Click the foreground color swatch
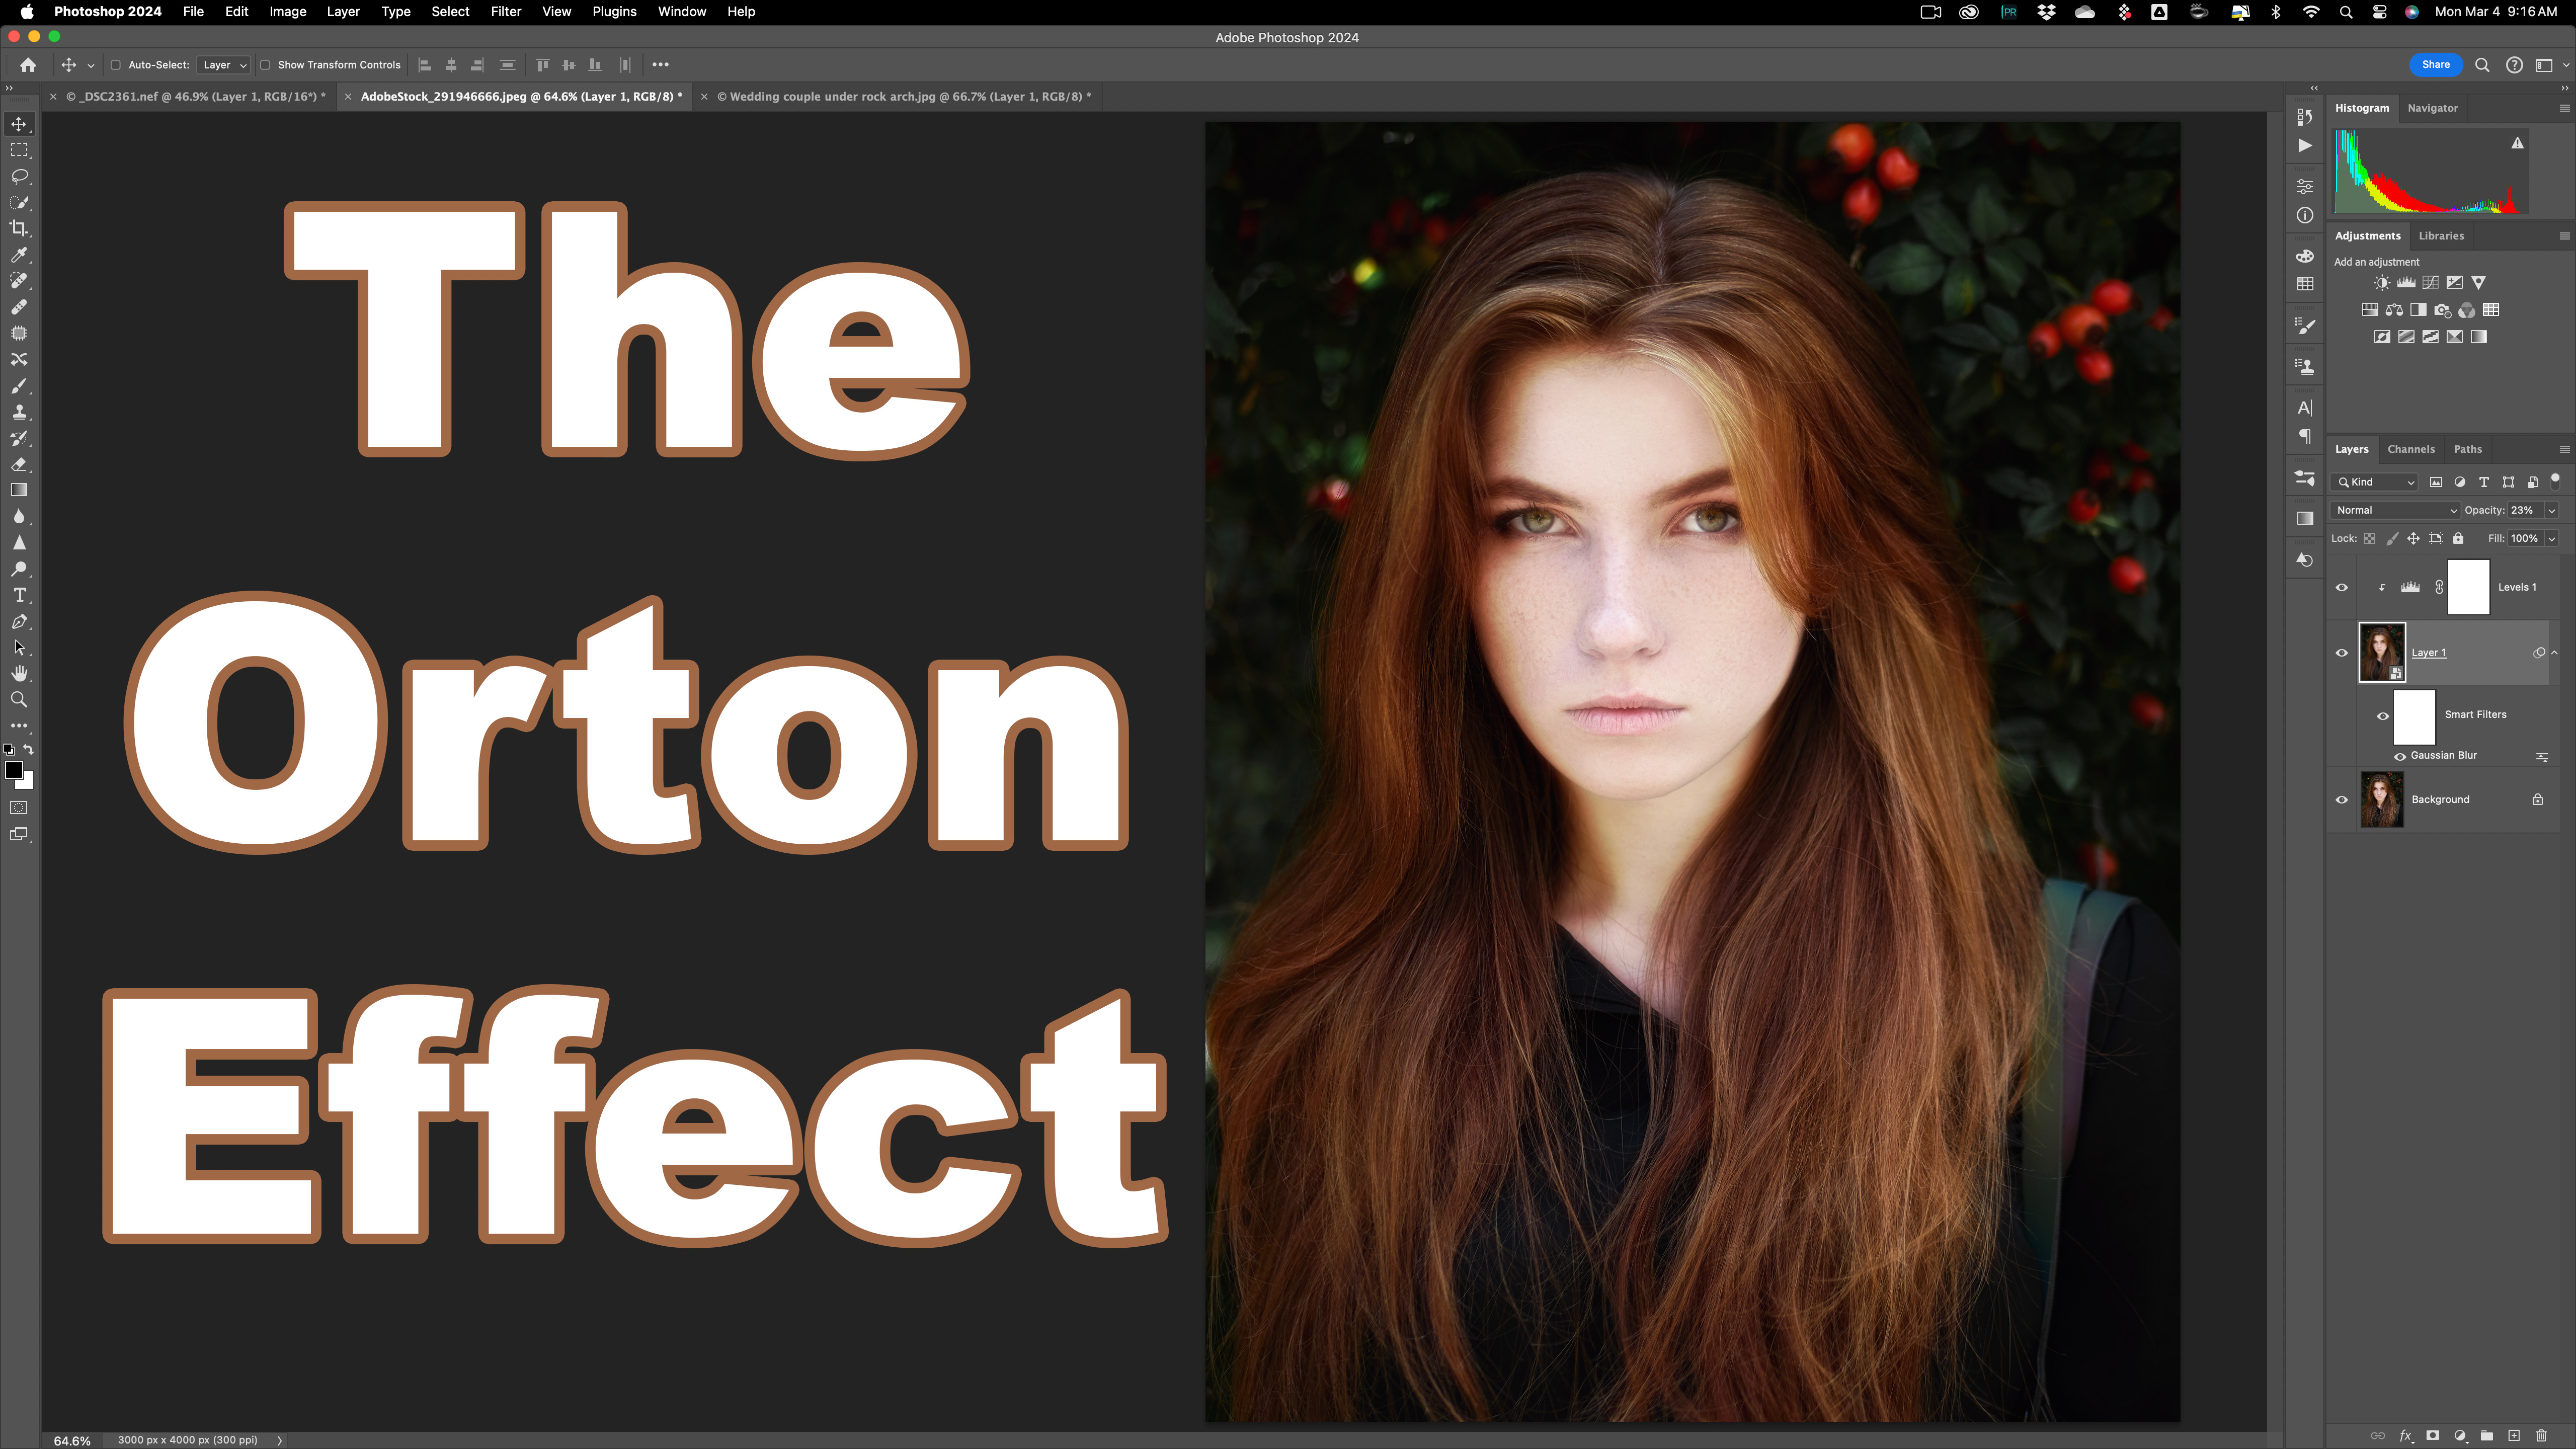The height and width of the screenshot is (1449, 2576). pos(13,770)
